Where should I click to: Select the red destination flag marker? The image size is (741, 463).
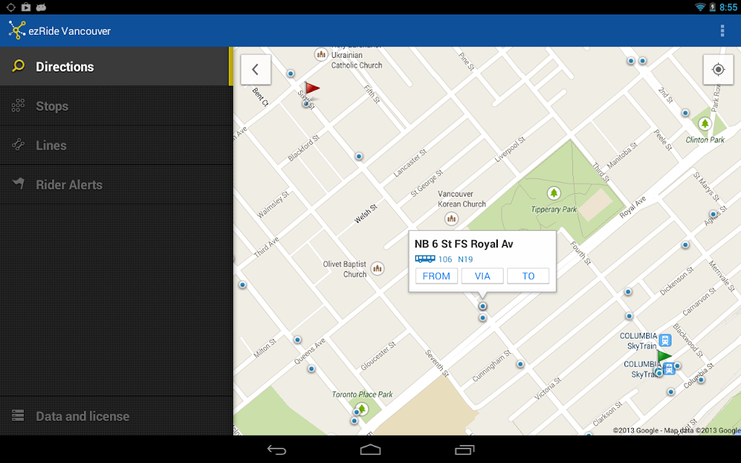[x=311, y=89]
